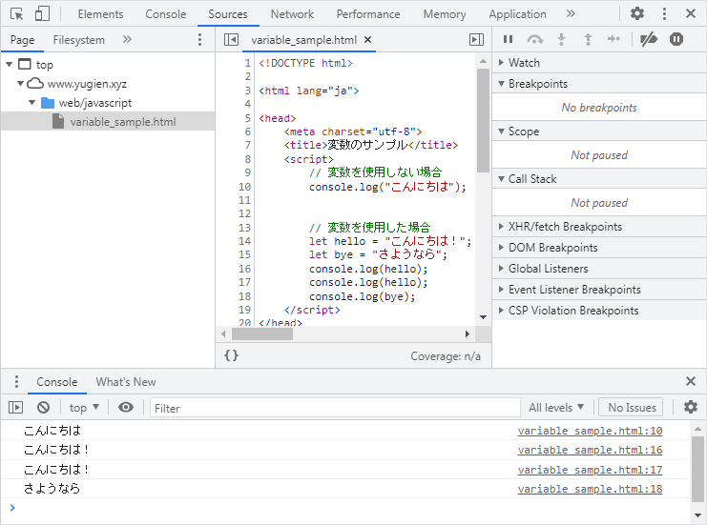
Task: Open the top JavaScript context dropdown
Action: 84,408
